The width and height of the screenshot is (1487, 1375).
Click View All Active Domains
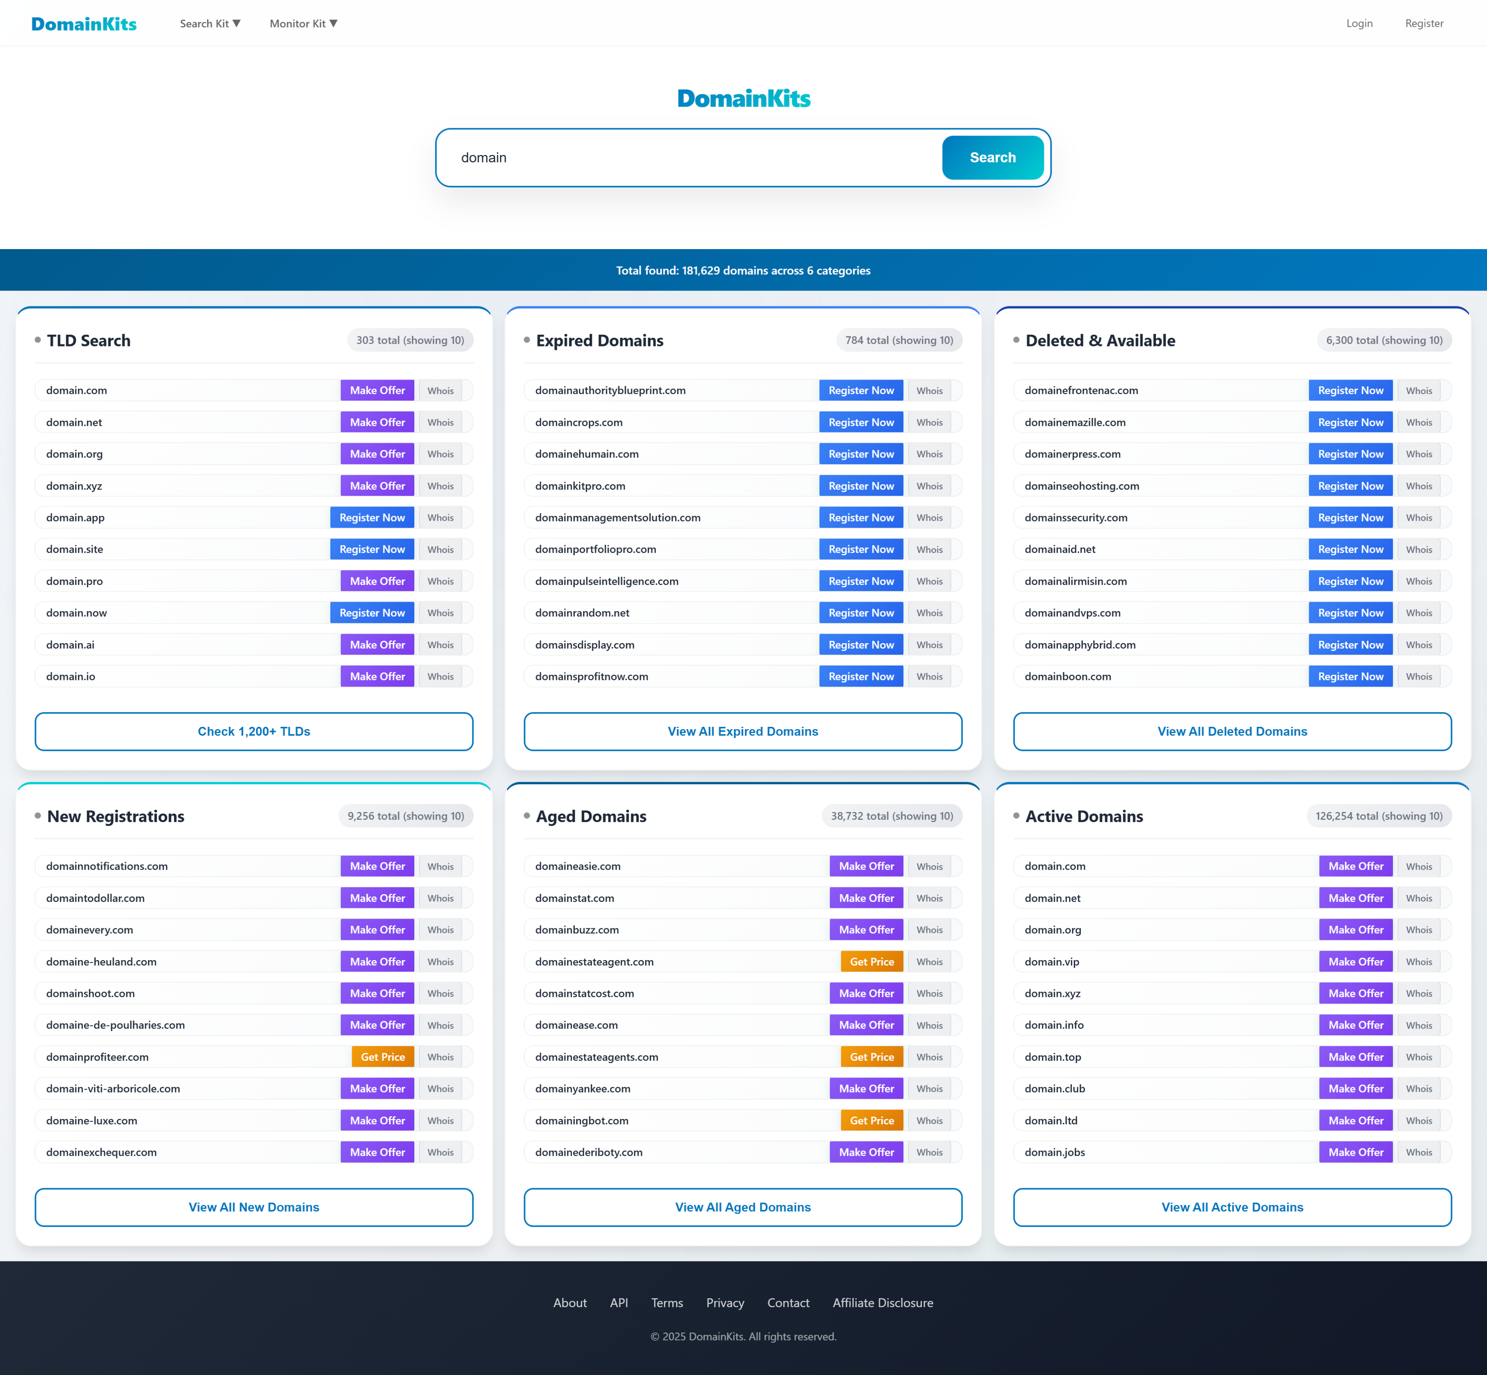1231,1207
